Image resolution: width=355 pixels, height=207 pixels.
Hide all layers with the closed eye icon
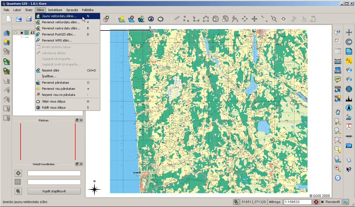[x=161, y=19]
